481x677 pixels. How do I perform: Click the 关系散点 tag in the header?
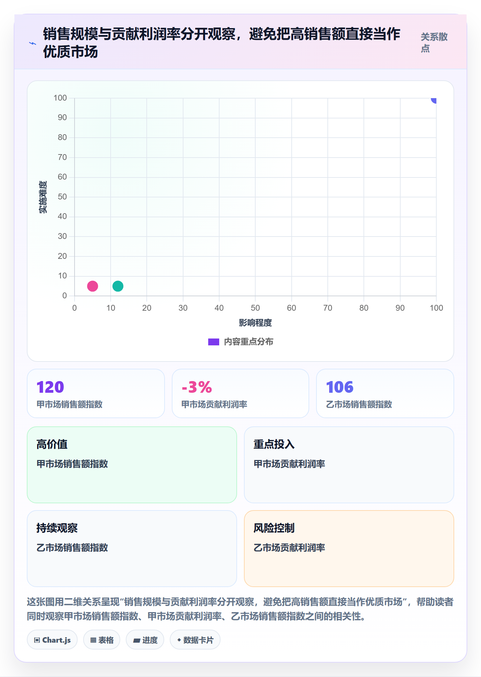[x=434, y=43]
